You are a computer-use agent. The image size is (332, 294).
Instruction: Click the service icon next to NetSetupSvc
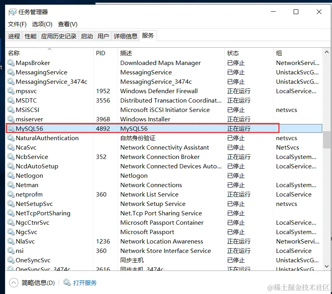click(11, 204)
